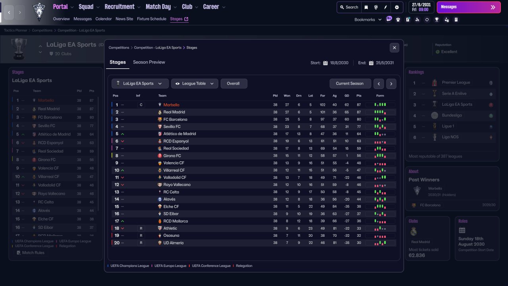Switch to the Season Preview tab

pos(149,62)
